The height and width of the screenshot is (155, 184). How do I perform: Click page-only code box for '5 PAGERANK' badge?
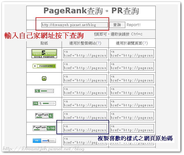(132, 66)
